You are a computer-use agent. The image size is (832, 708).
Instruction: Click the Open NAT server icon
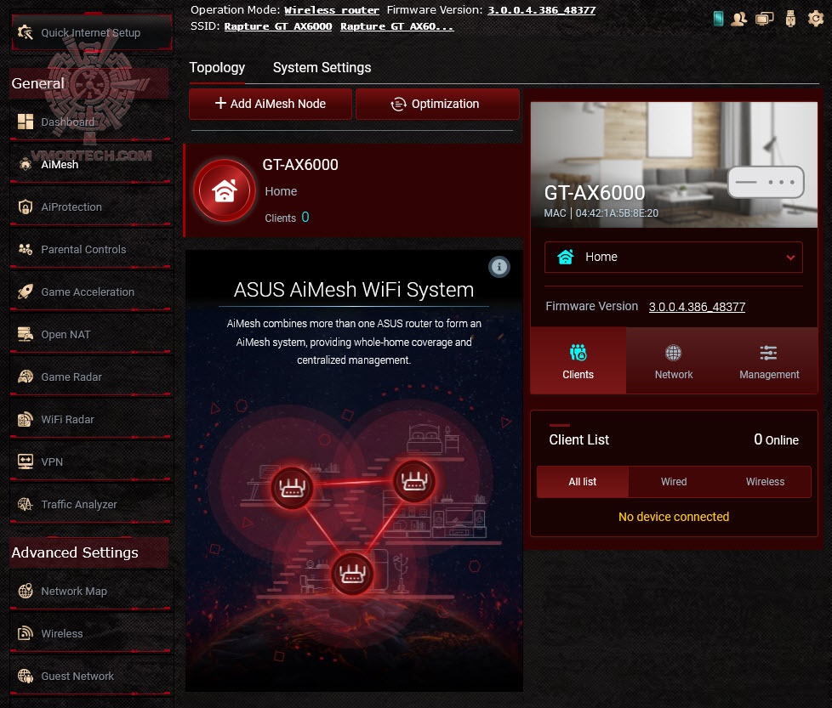(x=26, y=334)
